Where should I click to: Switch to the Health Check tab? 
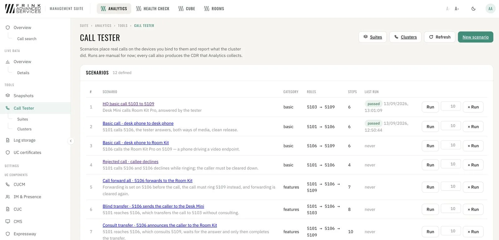153,9
